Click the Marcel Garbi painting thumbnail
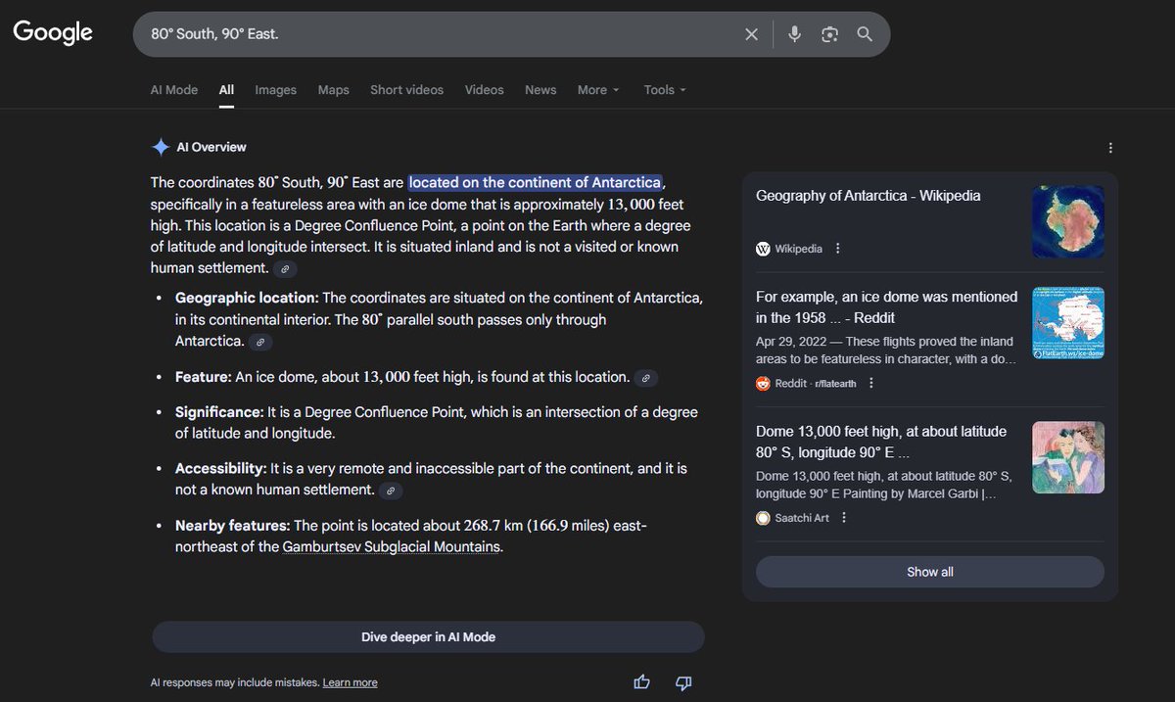1175x702 pixels. [1068, 457]
